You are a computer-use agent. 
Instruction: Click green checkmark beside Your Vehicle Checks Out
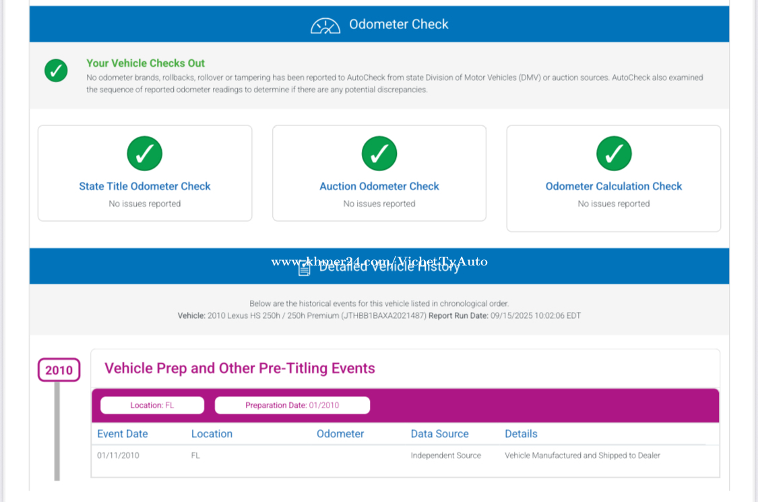pyautogui.click(x=56, y=70)
